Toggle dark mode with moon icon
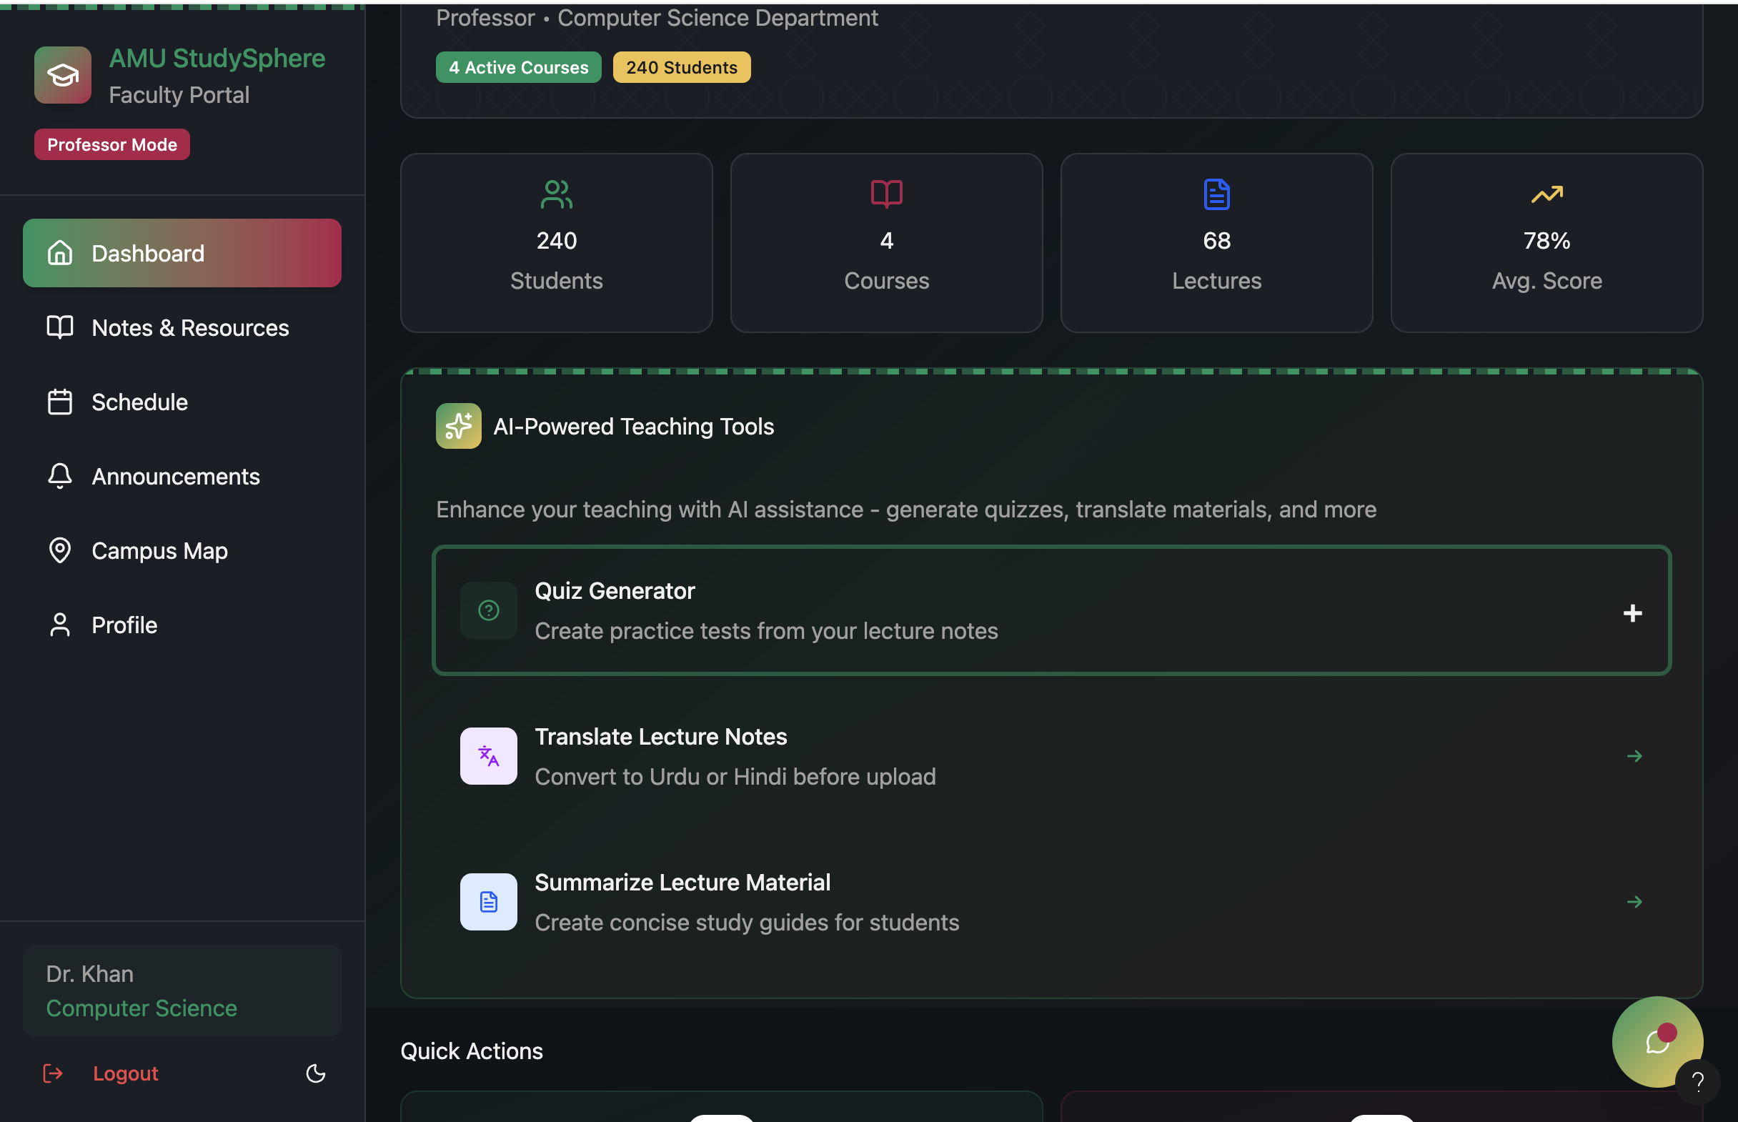The image size is (1738, 1122). tap(315, 1073)
